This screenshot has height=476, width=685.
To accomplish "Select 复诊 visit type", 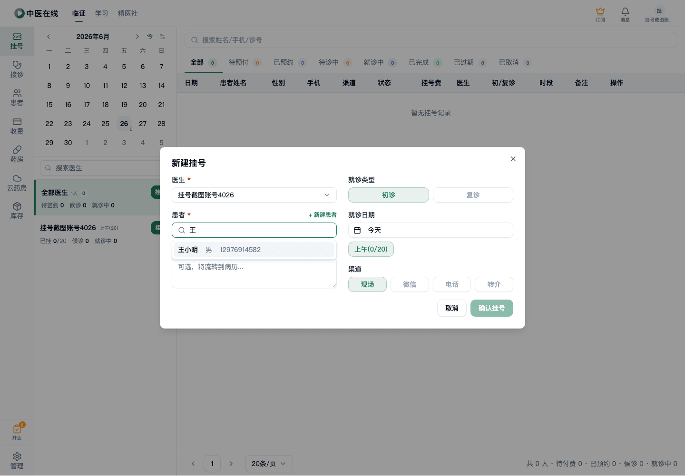I will tap(473, 195).
